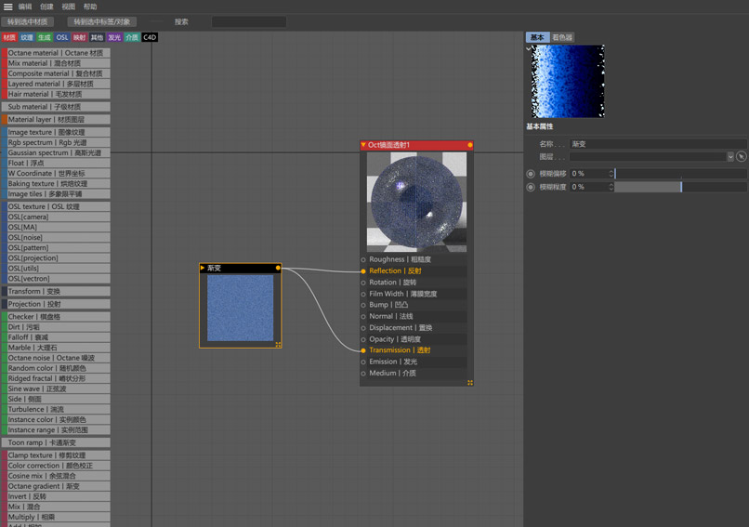Open the 视图 menu
749x527 pixels.
tap(69, 7)
